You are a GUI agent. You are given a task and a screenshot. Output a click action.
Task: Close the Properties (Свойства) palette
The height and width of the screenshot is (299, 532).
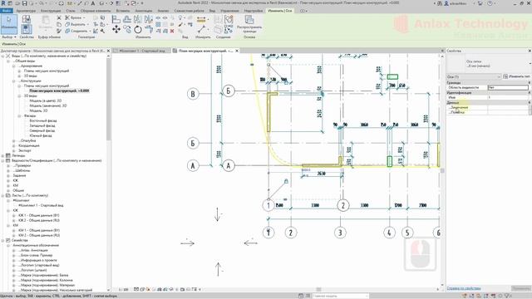pyautogui.click(x=530, y=51)
